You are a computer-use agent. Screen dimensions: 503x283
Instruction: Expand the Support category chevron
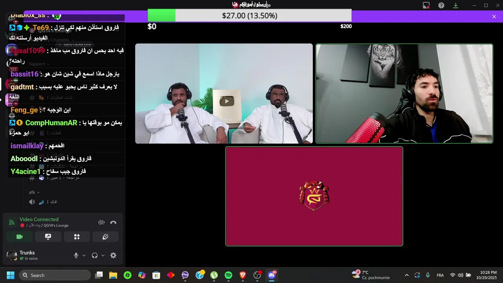click(x=48, y=64)
